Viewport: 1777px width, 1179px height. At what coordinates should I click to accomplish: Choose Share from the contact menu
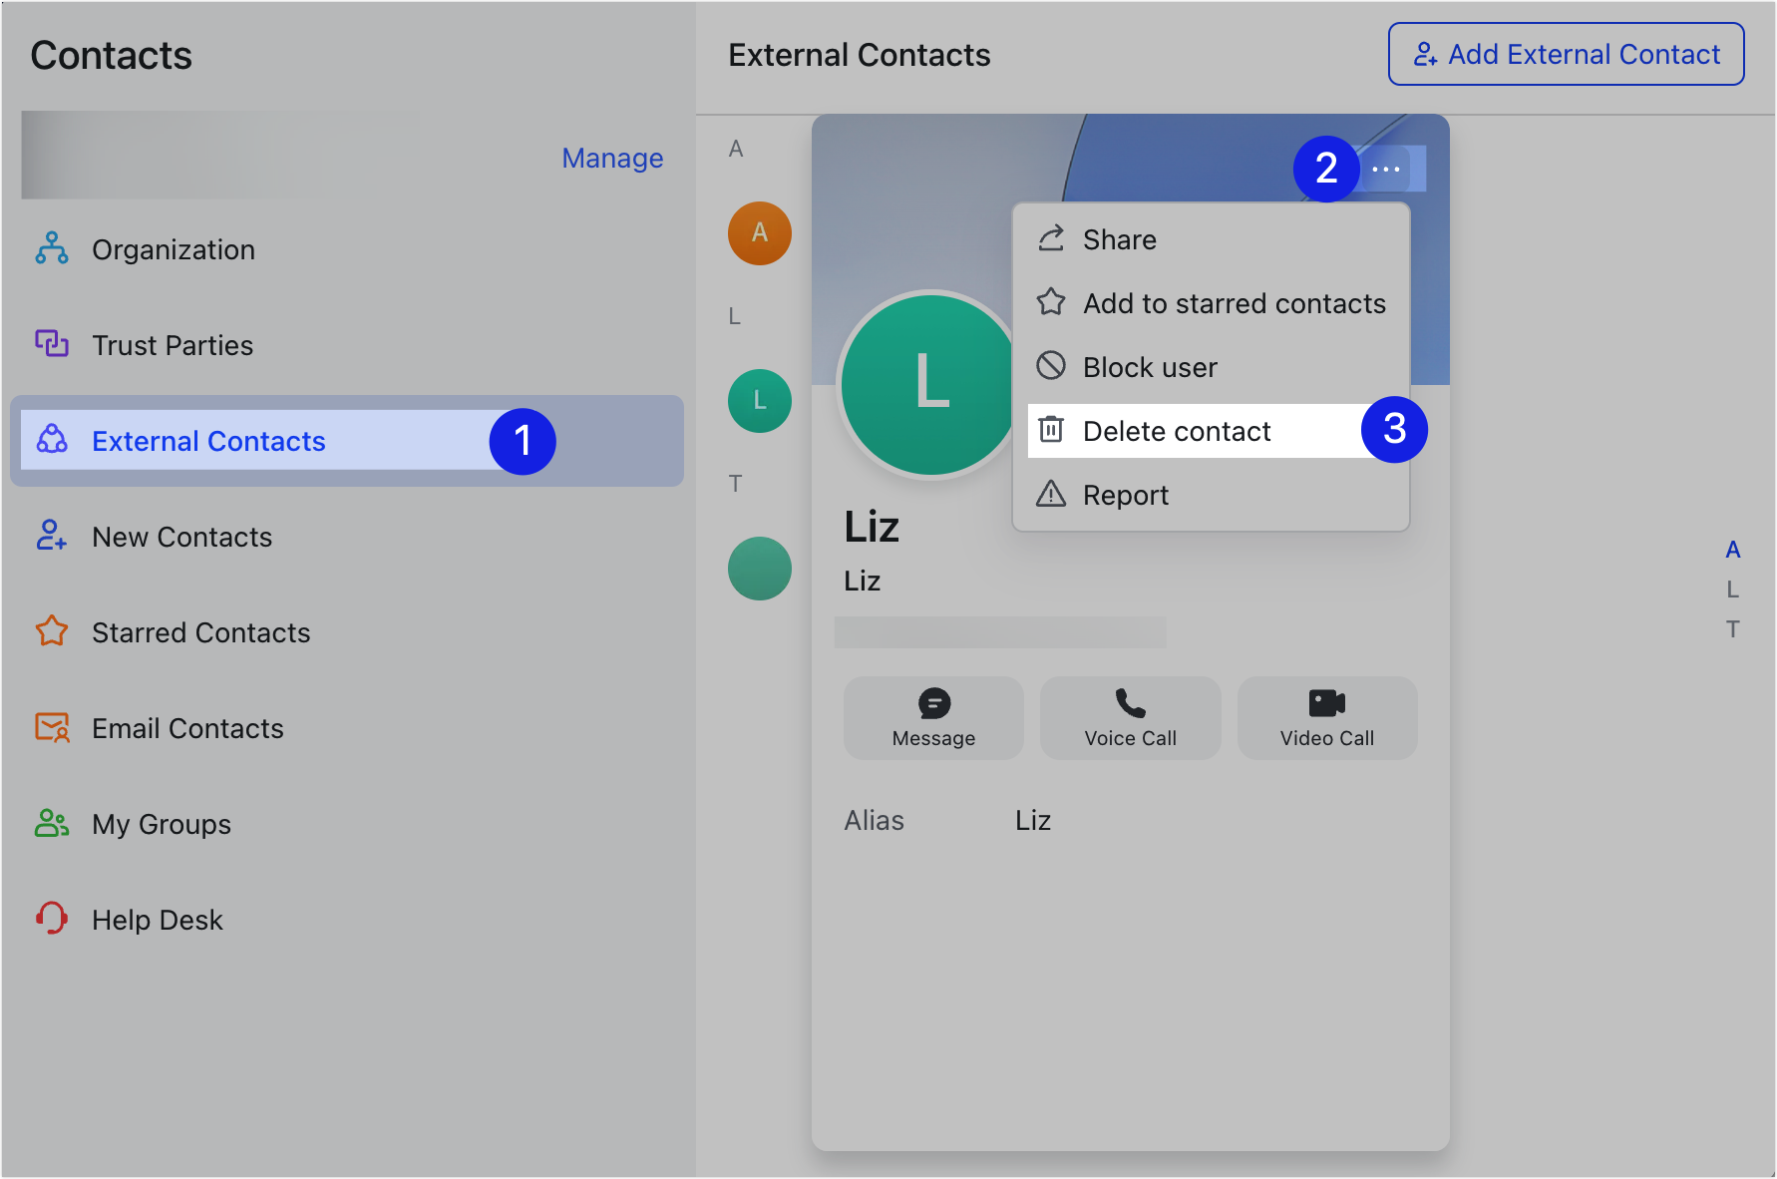tap(1119, 238)
